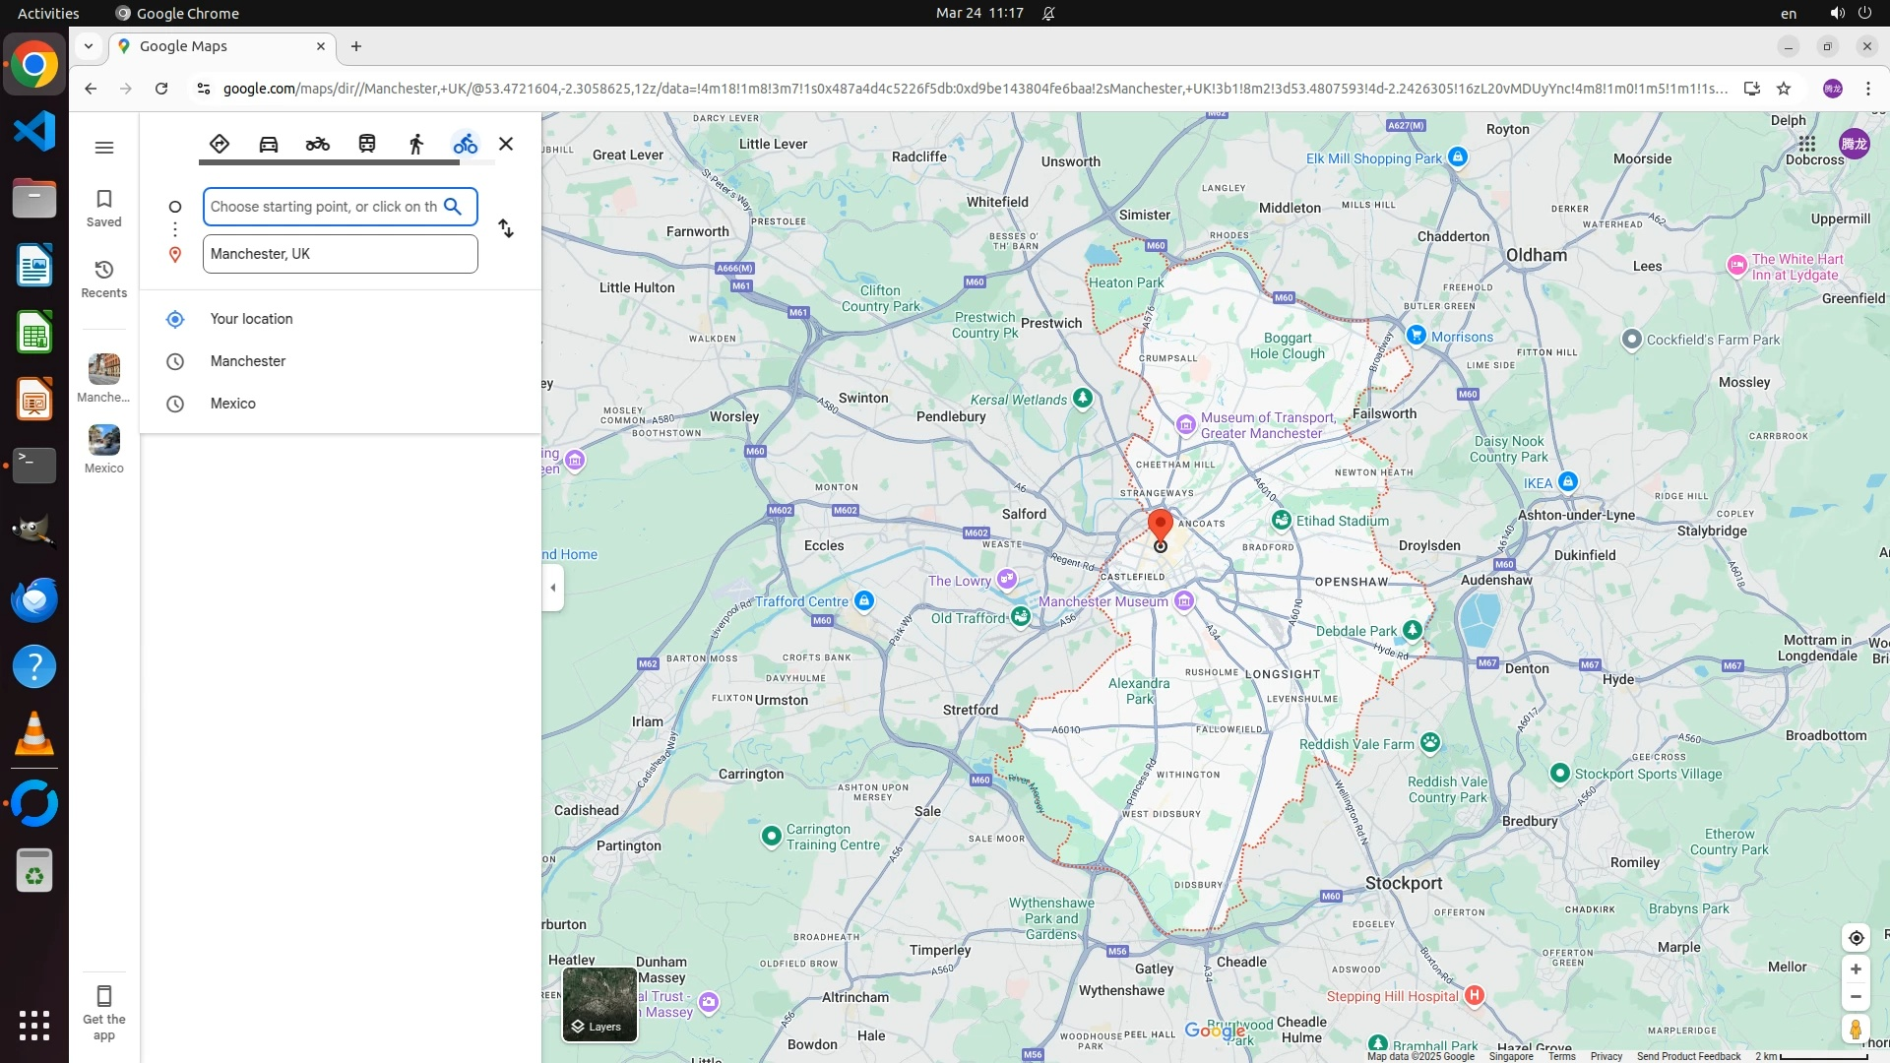Screen dimensions: 1890x1063
Task: Open Google apps grid icon
Action: 1806,144
